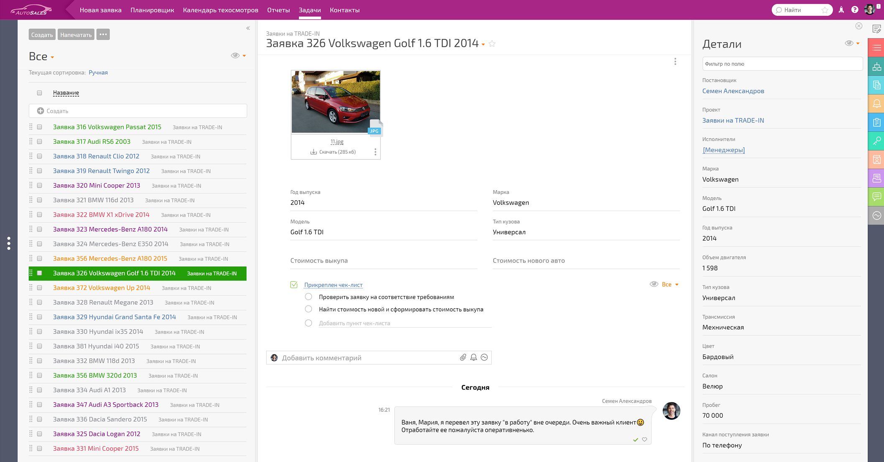Viewport: 884px width, 462px height.
Task: Click the download icon under 11.jpg
Action: (313, 152)
